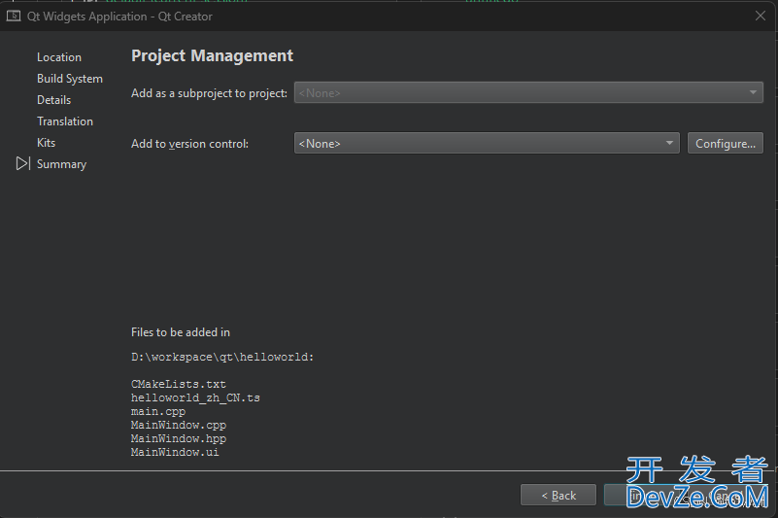Select the Build System wizard step
778x518 pixels.
[70, 79]
